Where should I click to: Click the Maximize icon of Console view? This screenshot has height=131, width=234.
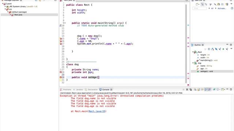[231, 90]
